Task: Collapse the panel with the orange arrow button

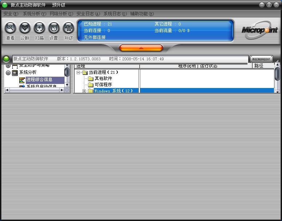Action: point(141,48)
